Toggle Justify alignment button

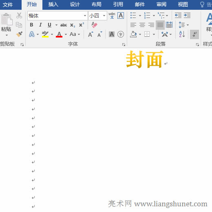click(160, 25)
